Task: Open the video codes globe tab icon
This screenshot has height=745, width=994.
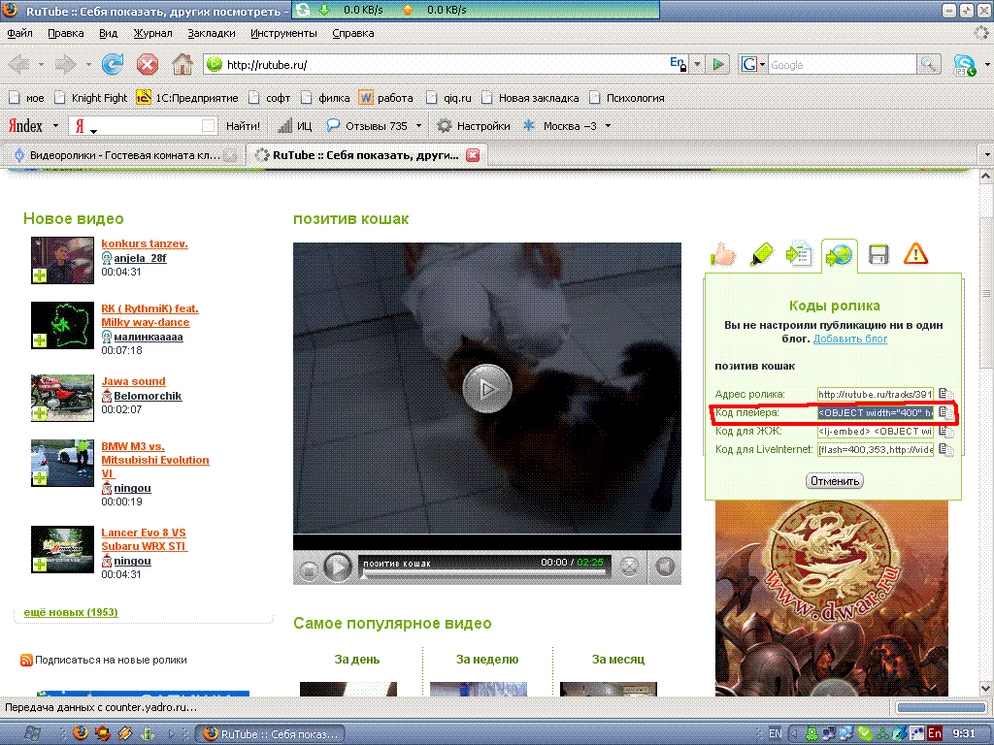Action: 839,256
